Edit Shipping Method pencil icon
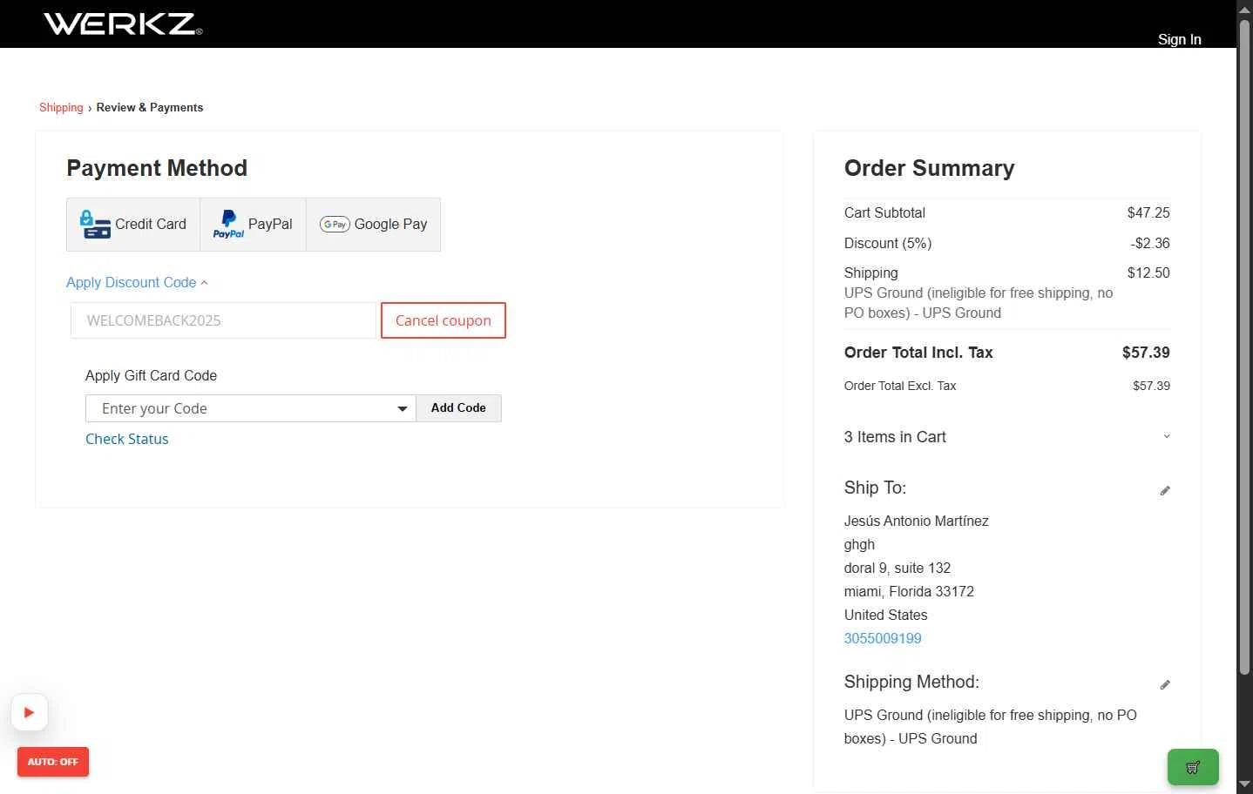 click(1165, 685)
